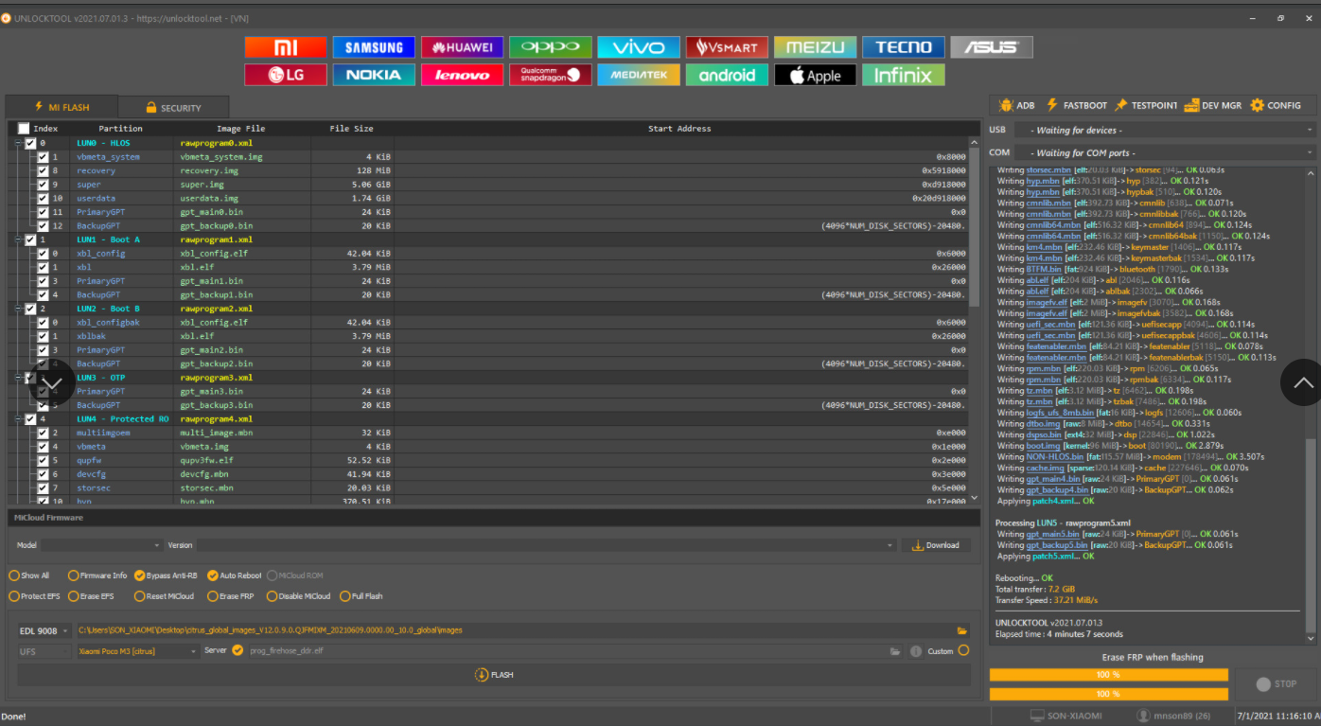Select the Android brand icon
Image resolution: width=1321 pixels, height=726 pixels.
727,75
